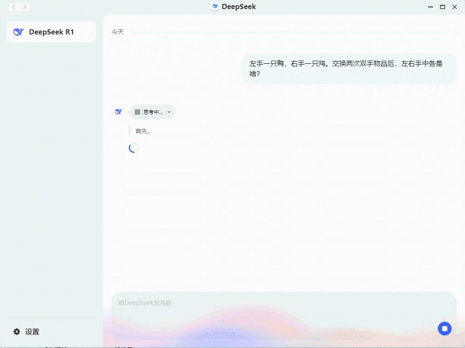Focus the 给DeepSeek发消息 message input

click(x=284, y=316)
